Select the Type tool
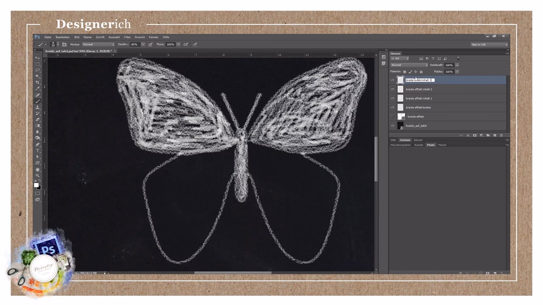Screen dimensions: 543x305 coord(38,150)
